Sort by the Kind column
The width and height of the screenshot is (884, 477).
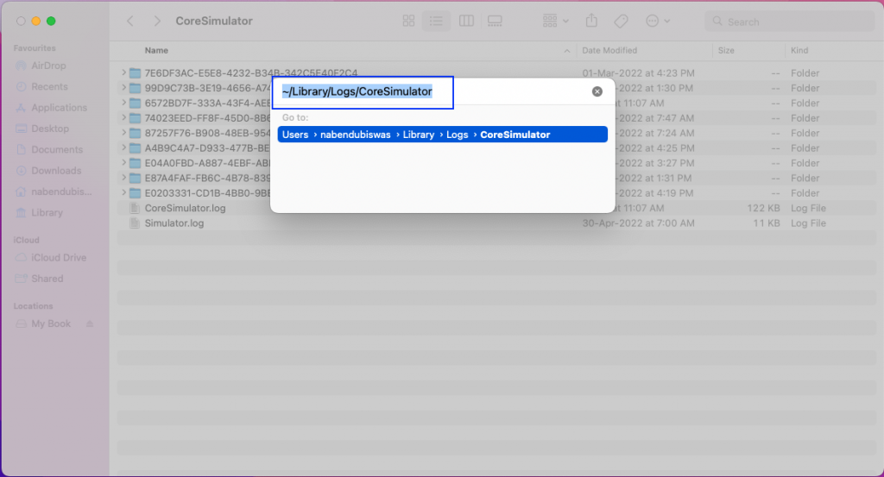pos(799,51)
